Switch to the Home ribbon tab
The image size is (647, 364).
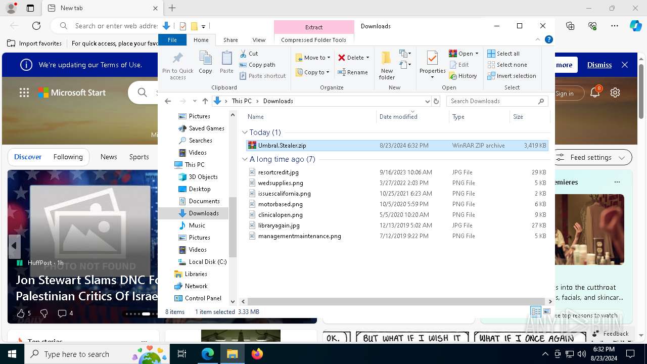click(x=201, y=40)
